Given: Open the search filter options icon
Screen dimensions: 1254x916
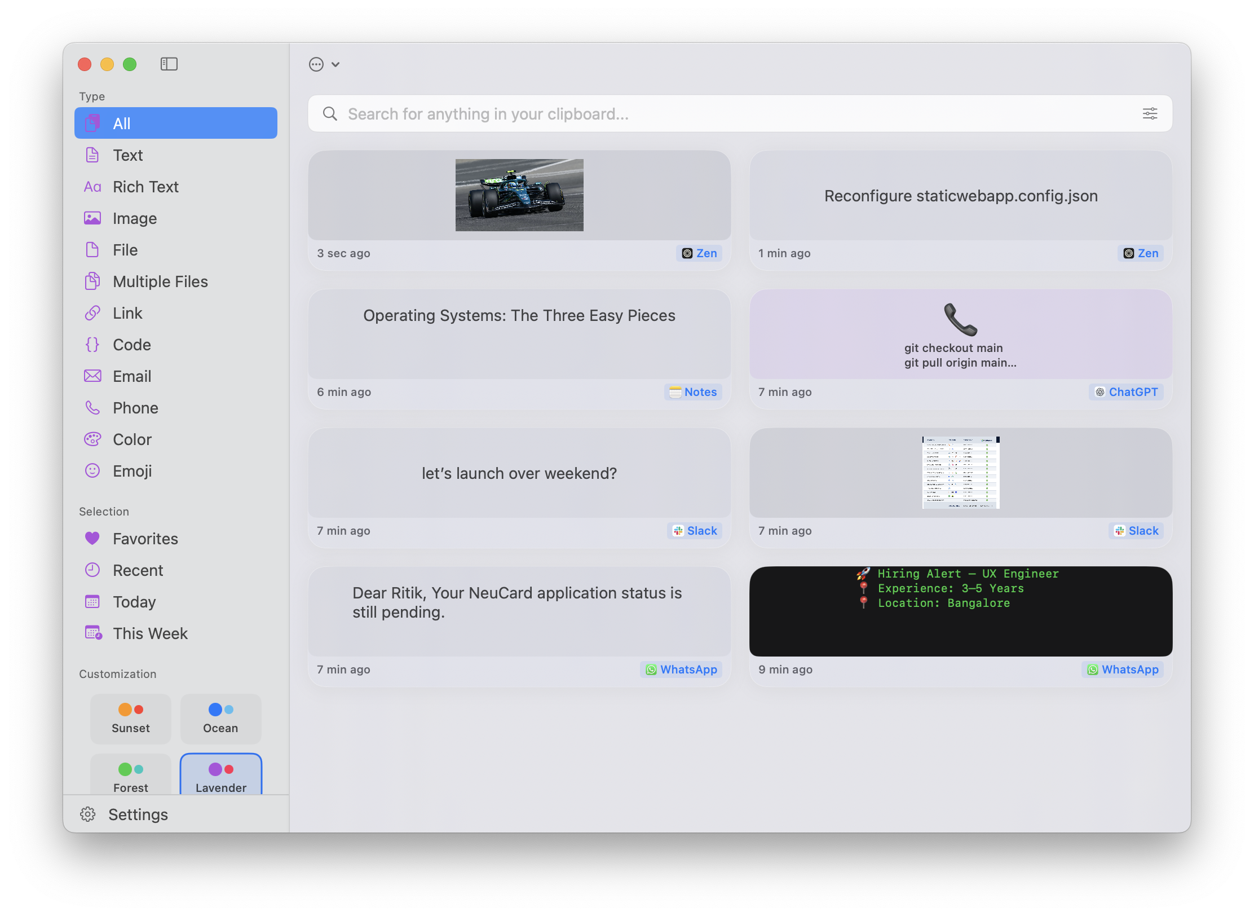Looking at the screenshot, I should (1149, 113).
